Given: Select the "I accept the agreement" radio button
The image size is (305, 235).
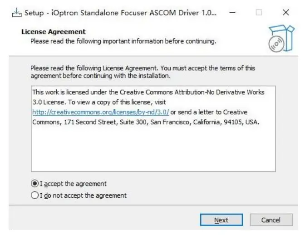Looking at the screenshot, I should click(35, 184).
